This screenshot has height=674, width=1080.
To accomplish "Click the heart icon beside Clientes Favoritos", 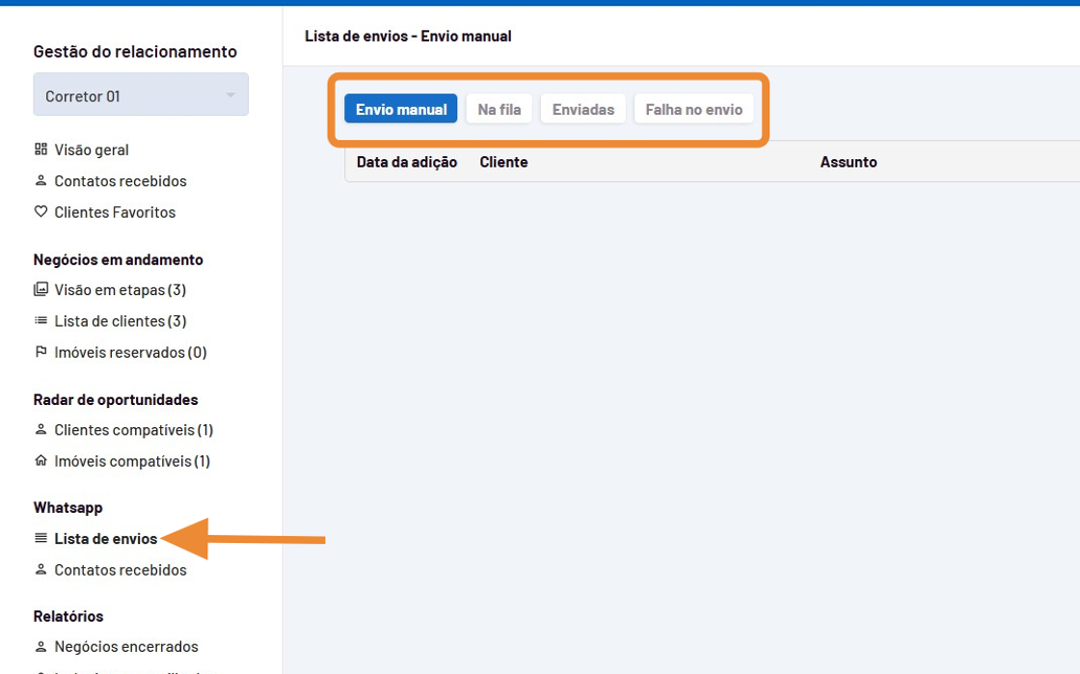I will pyautogui.click(x=40, y=212).
